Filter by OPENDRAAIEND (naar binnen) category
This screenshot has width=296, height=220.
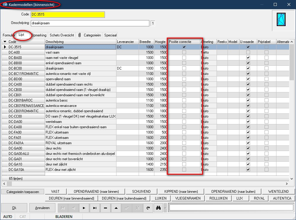[96, 192]
